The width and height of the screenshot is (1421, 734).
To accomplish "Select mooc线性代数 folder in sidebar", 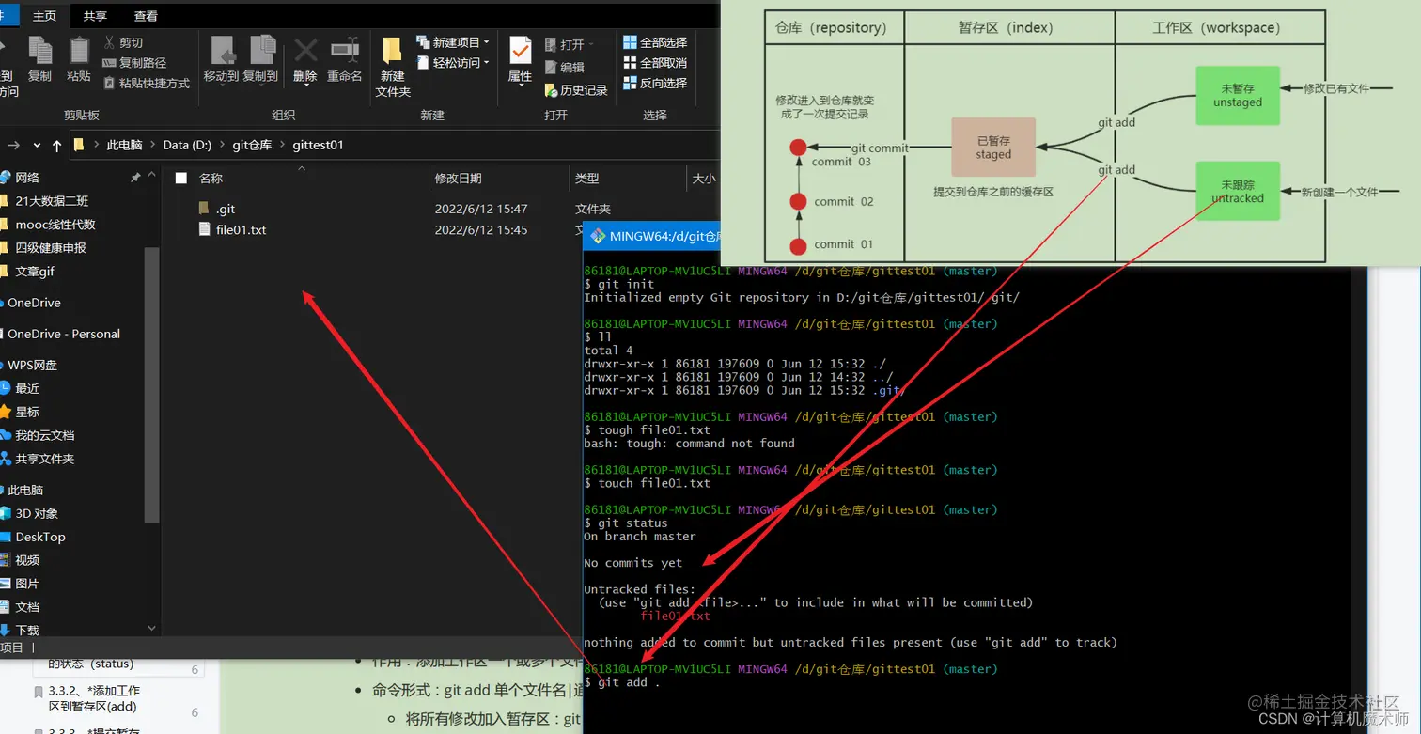I will point(55,225).
